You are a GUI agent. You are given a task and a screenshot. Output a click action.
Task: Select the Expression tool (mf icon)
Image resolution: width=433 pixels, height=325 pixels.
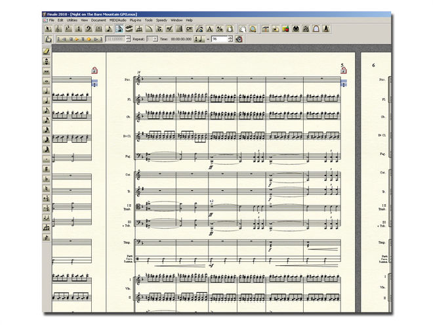(169, 29)
